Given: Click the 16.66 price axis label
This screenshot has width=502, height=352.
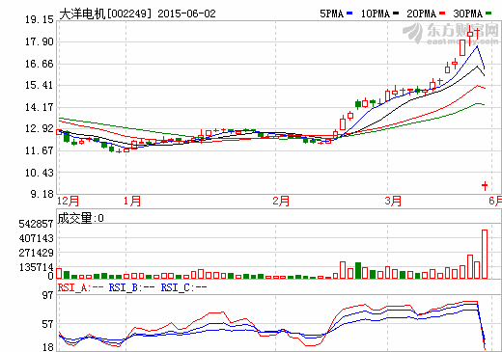Looking at the screenshot, I should pyautogui.click(x=40, y=64).
